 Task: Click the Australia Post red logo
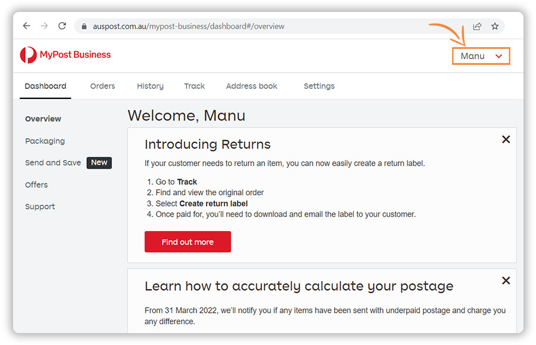click(x=29, y=55)
